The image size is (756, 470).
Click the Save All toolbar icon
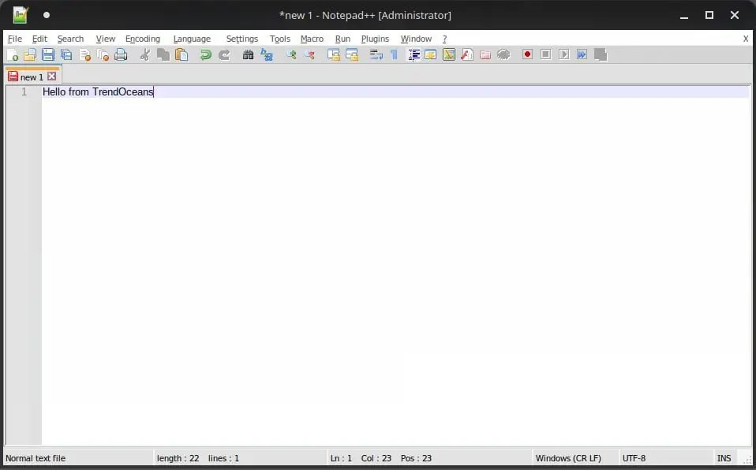point(66,54)
